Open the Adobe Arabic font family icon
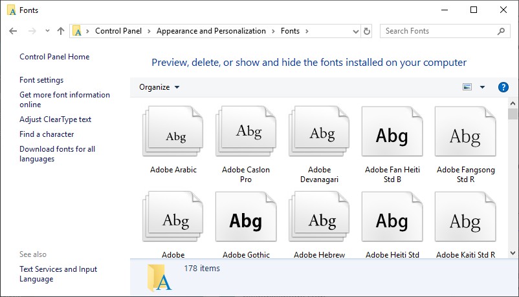Viewport: 519px width, 297px height. coord(173,131)
